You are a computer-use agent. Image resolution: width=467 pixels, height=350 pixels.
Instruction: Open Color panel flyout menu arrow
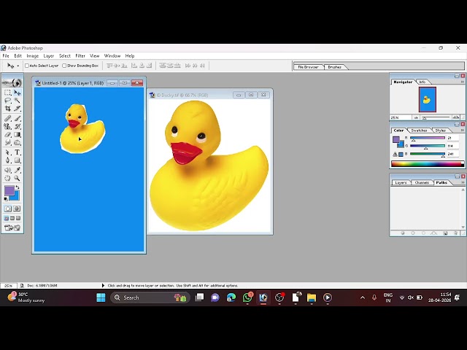pos(463,131)
